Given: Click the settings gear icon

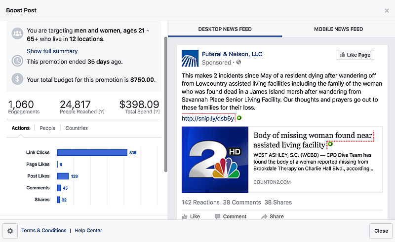Looking at the screenshot, I should point(10,231).
